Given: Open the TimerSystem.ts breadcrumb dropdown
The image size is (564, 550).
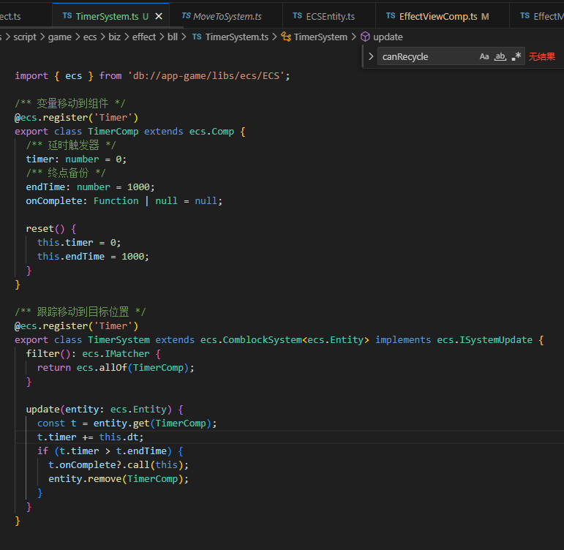Looking at the screenshot, I should pos(236,37).
